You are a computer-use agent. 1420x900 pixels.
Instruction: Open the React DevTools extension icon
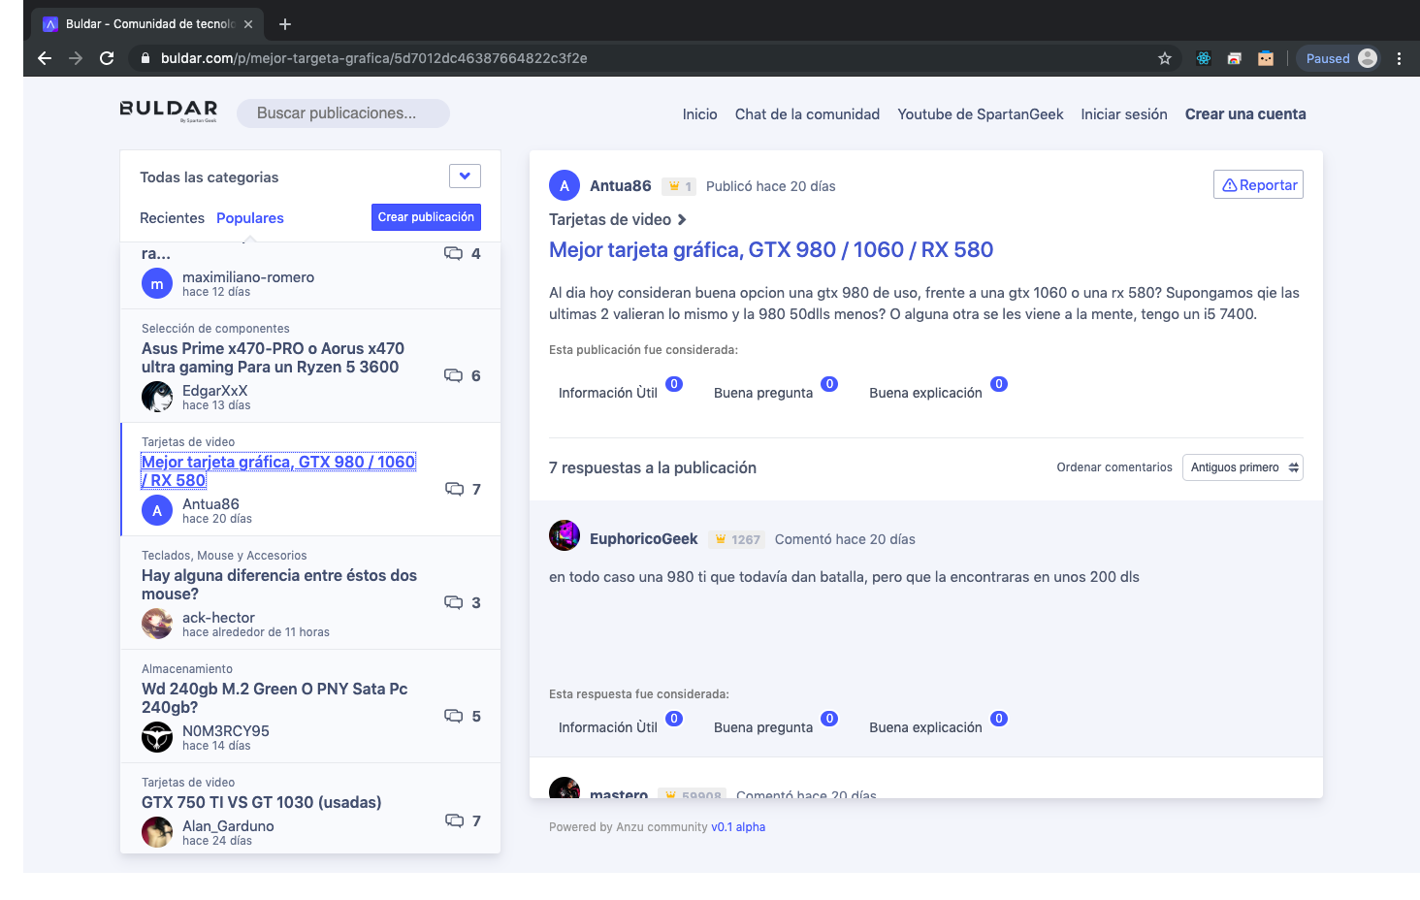point(1204,58)
